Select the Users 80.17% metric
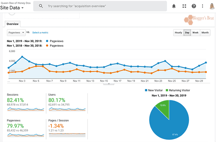The width and height of the screenshot is (216, 142). (x=57, y=100)
